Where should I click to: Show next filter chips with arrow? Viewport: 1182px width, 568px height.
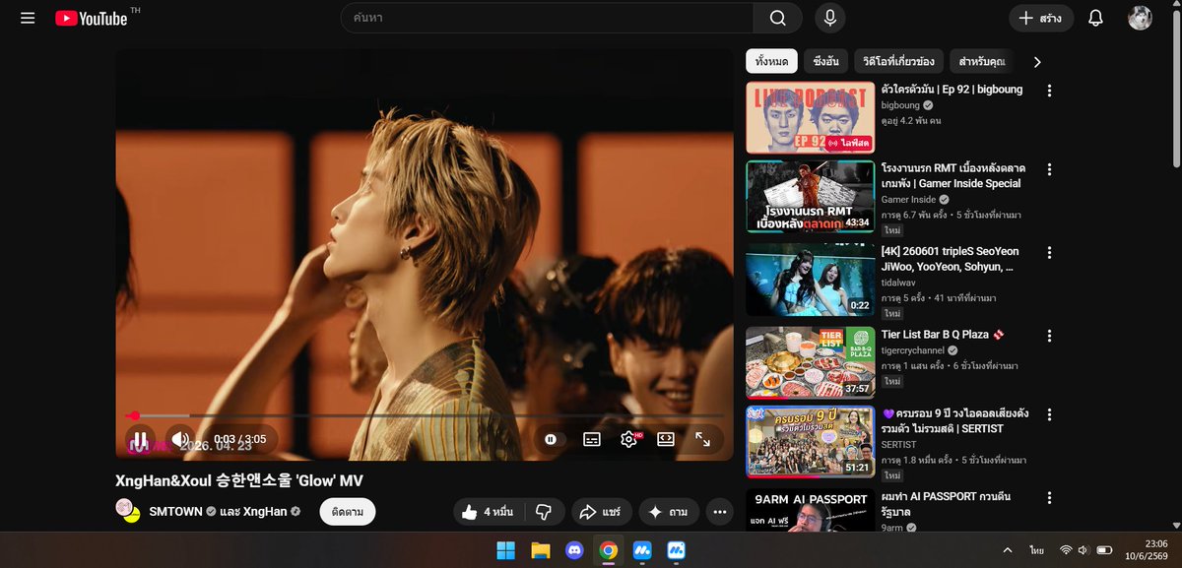tap(1036, 62)
